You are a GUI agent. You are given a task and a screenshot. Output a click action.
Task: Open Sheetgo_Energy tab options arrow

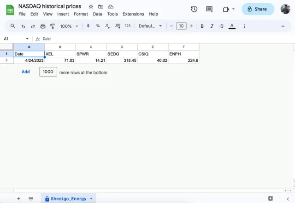91,198
